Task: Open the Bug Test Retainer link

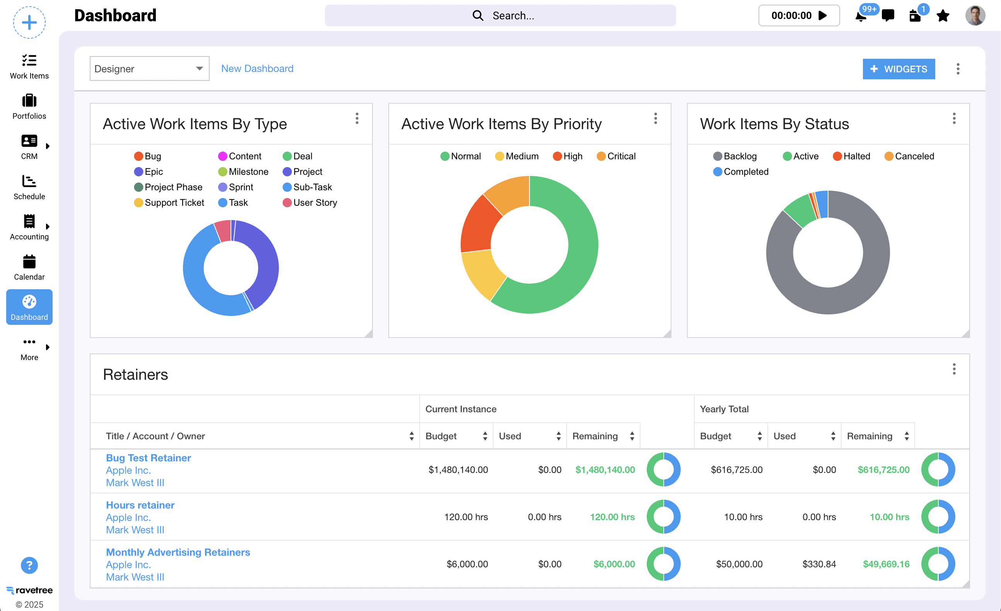Action: (148, 457)
